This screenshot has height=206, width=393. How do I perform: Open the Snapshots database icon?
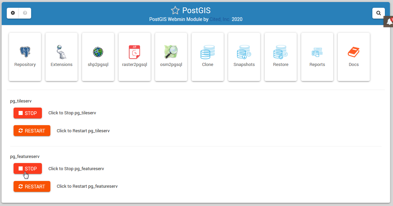tap(244, 52)
